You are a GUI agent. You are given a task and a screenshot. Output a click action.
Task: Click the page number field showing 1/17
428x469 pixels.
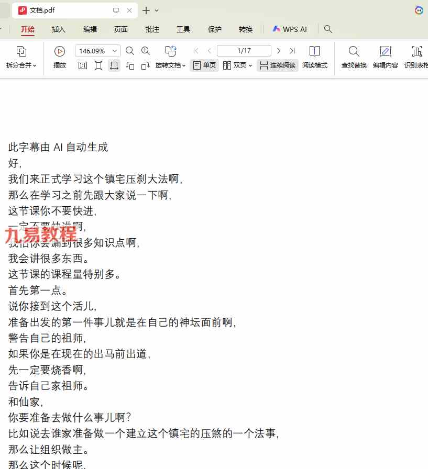(244, 51)
